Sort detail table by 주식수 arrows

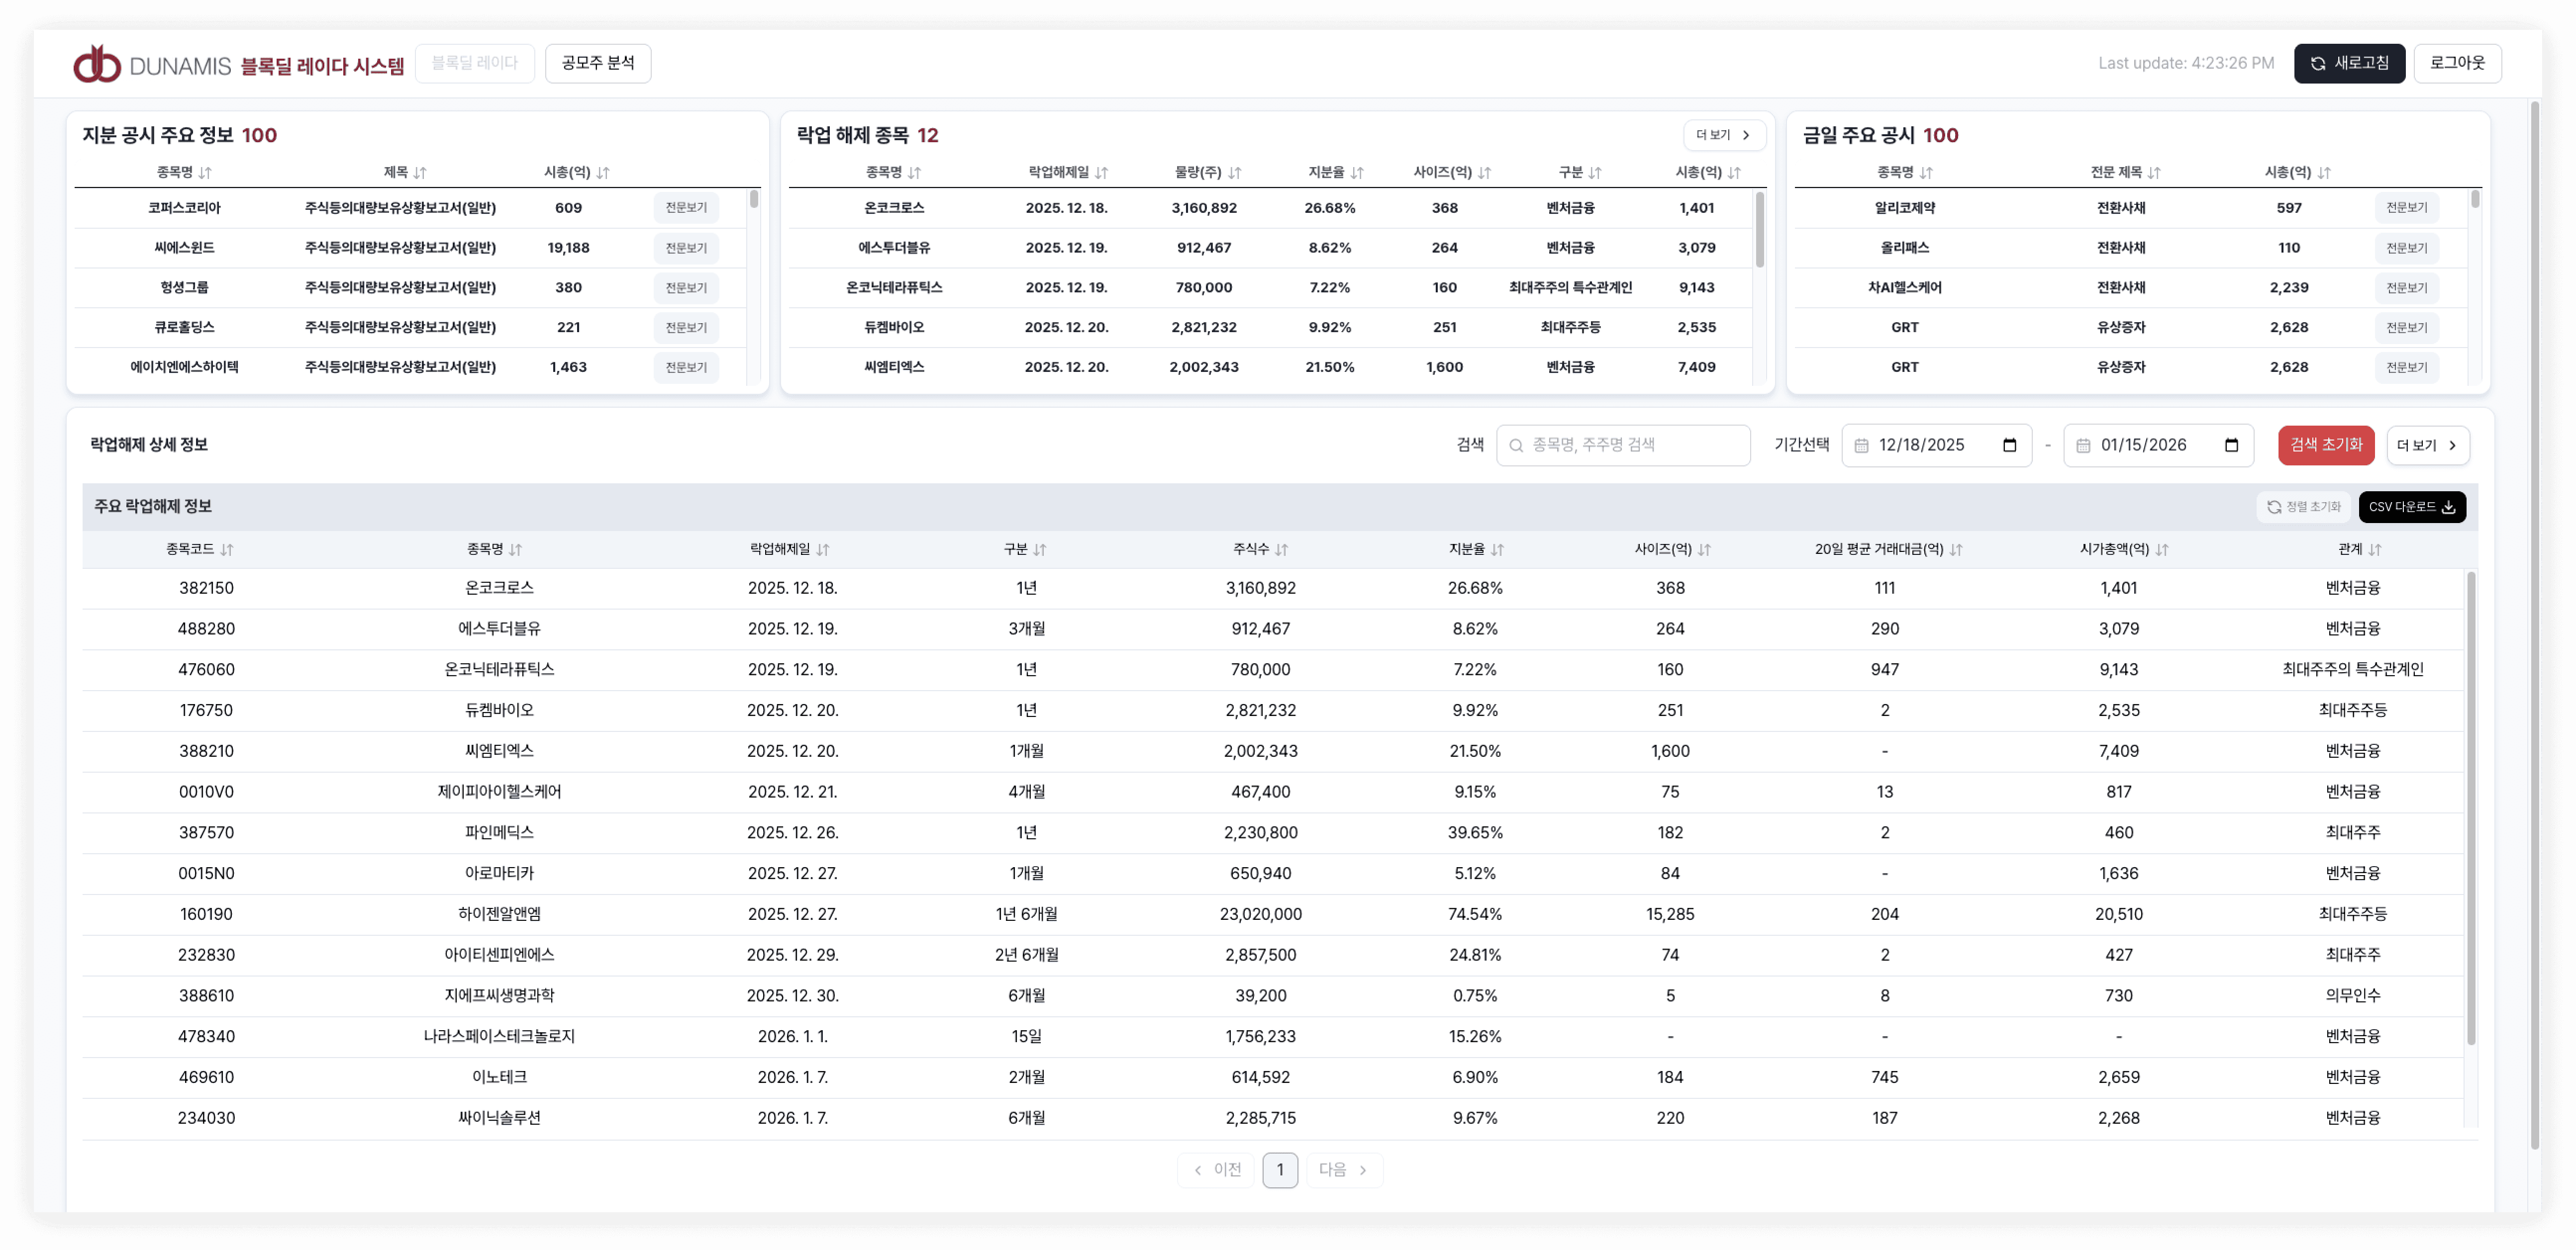point(1282,549)
